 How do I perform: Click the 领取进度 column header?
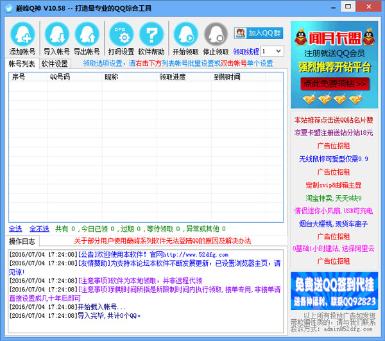(x=173, y=77)
